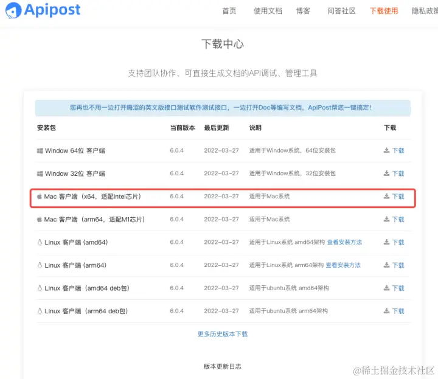438x379 pixels.
Task: Click Linux penguin icon beside Linux 客户端 (amd64)
Action: click(x=40, y=242)
